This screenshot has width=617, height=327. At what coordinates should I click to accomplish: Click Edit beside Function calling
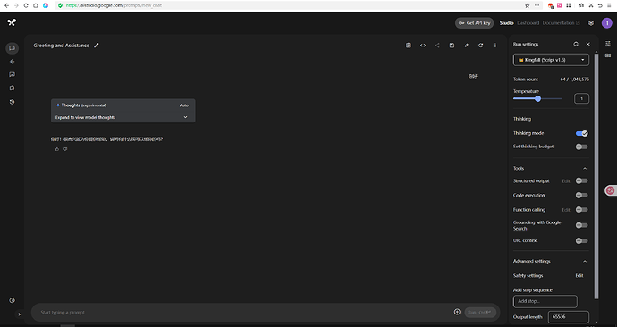click(566, 209)
